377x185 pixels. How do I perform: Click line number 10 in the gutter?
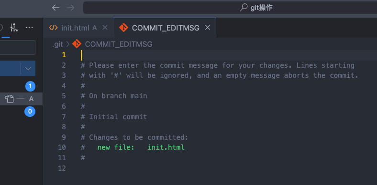[x=62, y=147]
